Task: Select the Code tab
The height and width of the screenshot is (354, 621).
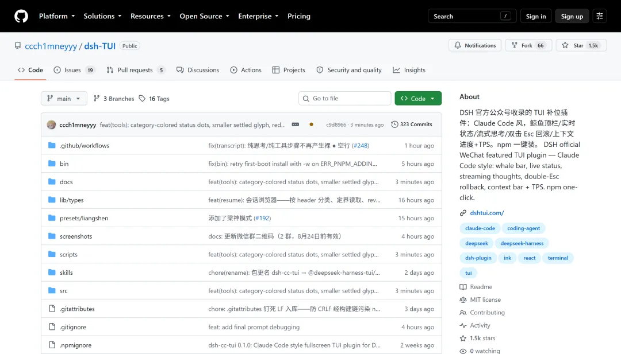Action: click(x=30, y=70)
